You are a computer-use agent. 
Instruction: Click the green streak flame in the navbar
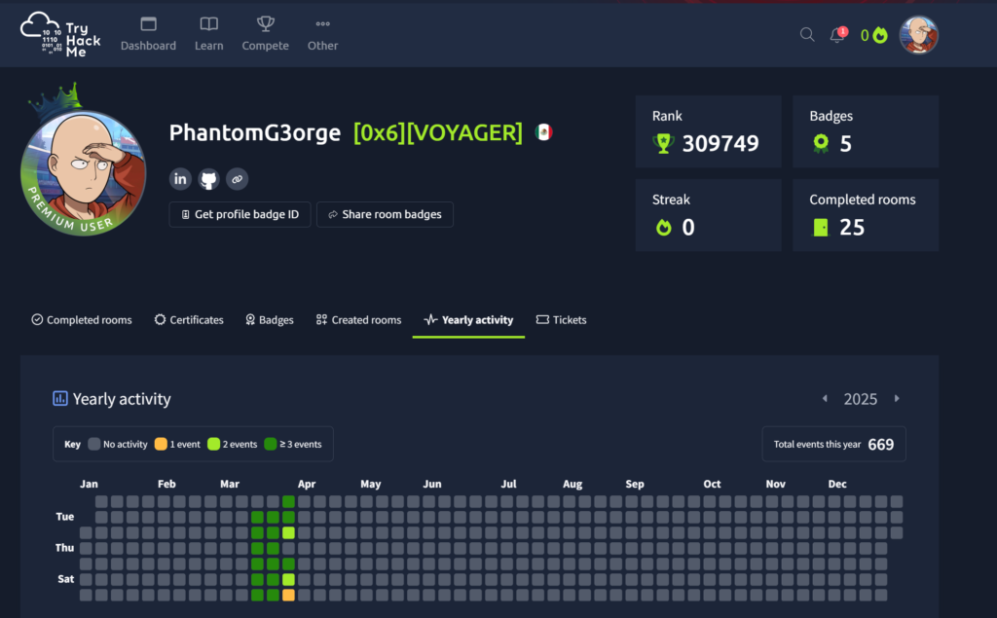click(x=880, y=35)
